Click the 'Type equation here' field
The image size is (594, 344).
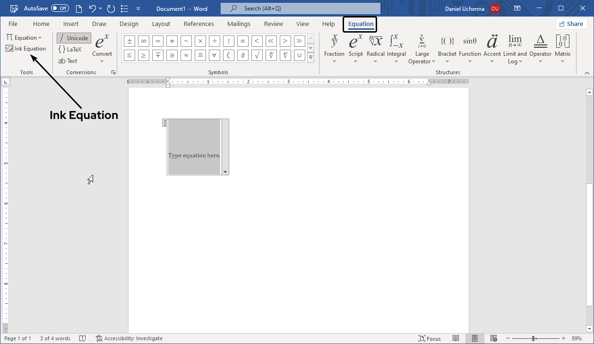click(x=194, y=155)
